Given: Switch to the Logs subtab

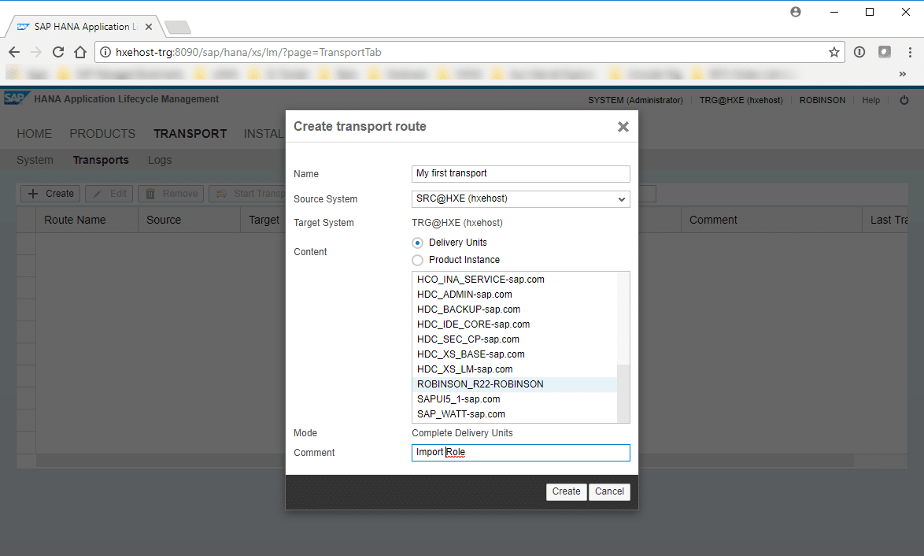Looking at the screenshot, I should (160, 160).
